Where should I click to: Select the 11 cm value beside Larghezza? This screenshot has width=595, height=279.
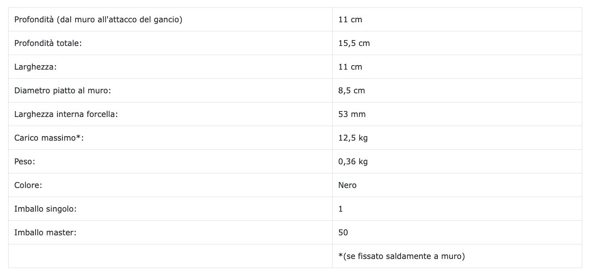(350, 67)
